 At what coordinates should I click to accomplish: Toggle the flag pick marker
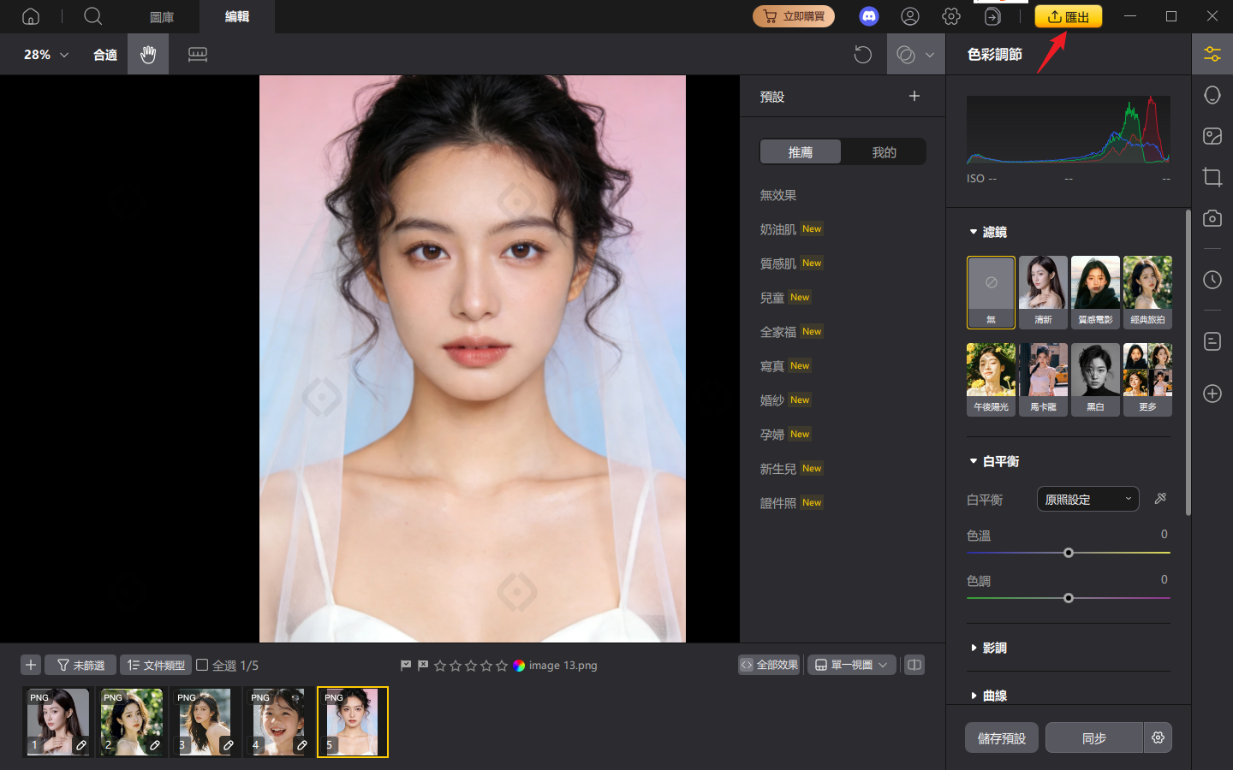(x=406, y=665)
